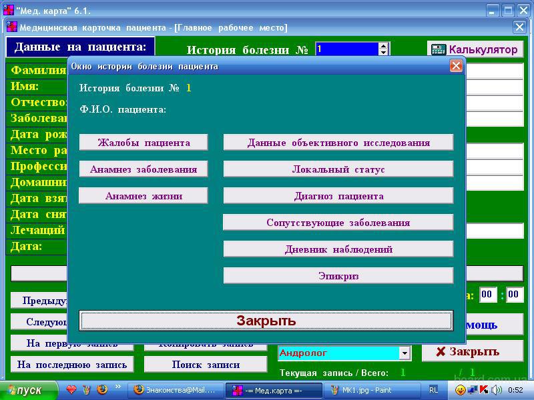This screenshot has width=534, height=400.
Task: Click the Firefox icon in quick launch
Action: [102, 389]
